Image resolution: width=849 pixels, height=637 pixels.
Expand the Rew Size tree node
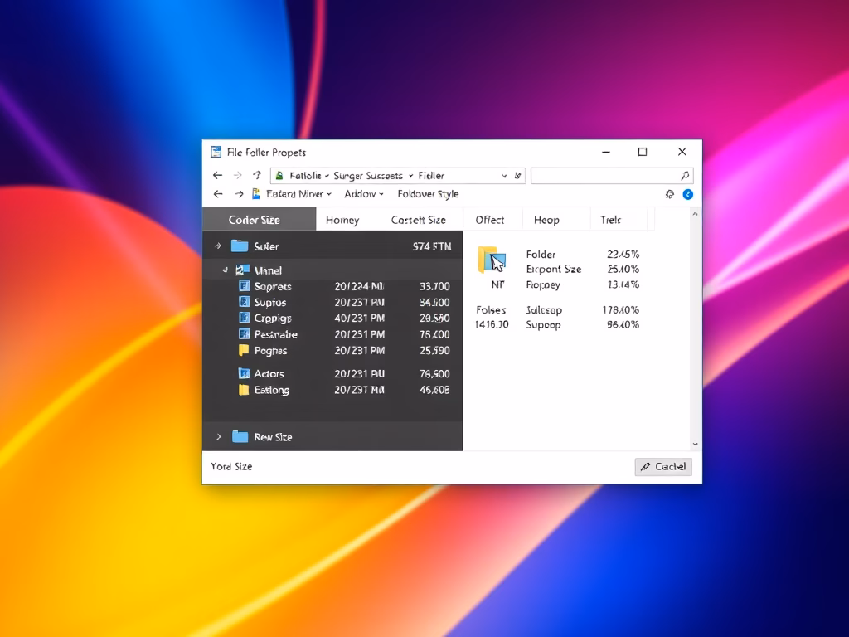click(219, 436)
